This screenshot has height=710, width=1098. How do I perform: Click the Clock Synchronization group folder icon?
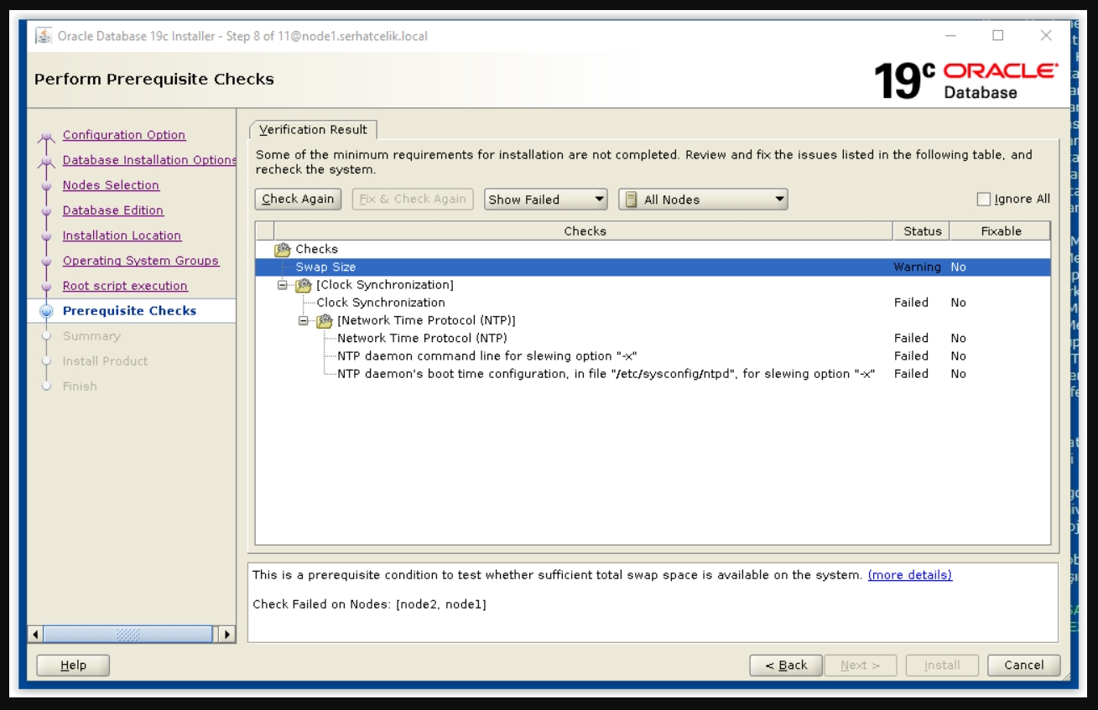coord(303,285)
